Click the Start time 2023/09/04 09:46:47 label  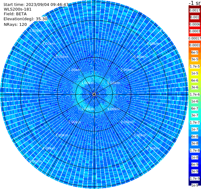click(x=36, y=5)
